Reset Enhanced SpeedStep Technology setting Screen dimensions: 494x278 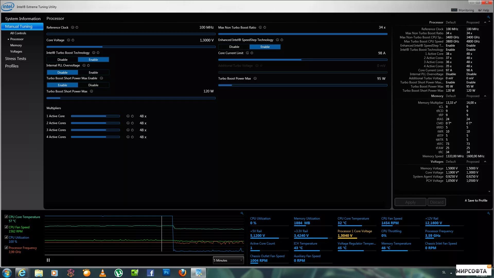(x=282, y=40)
